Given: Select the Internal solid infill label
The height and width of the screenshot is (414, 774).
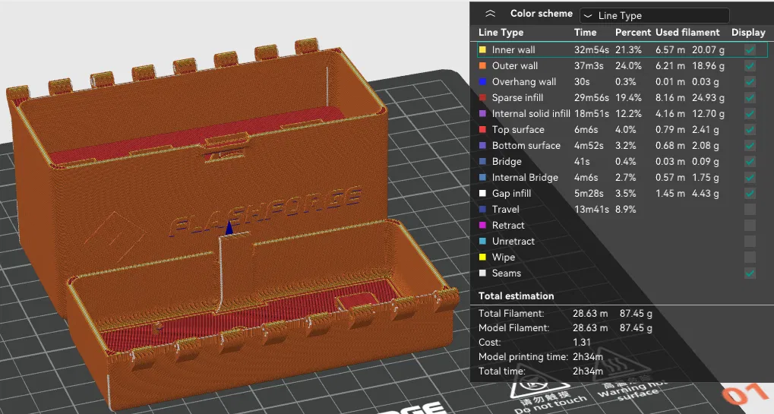Looking at the screenshot, I should (531, 113).
